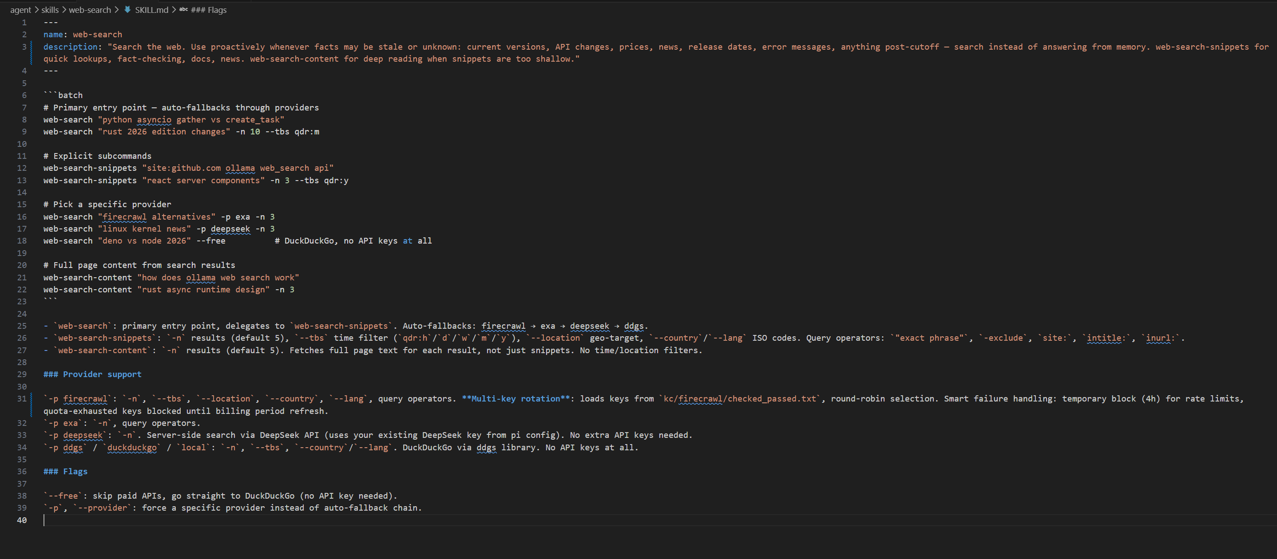Click the string "firecrawl alternatives"

coord(157,217)
